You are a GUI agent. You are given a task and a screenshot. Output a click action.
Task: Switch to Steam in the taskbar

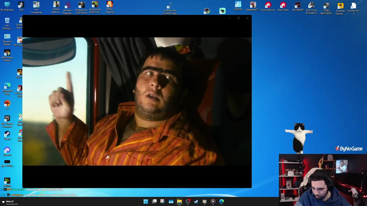pyautogui.click(x=196, y=201)
